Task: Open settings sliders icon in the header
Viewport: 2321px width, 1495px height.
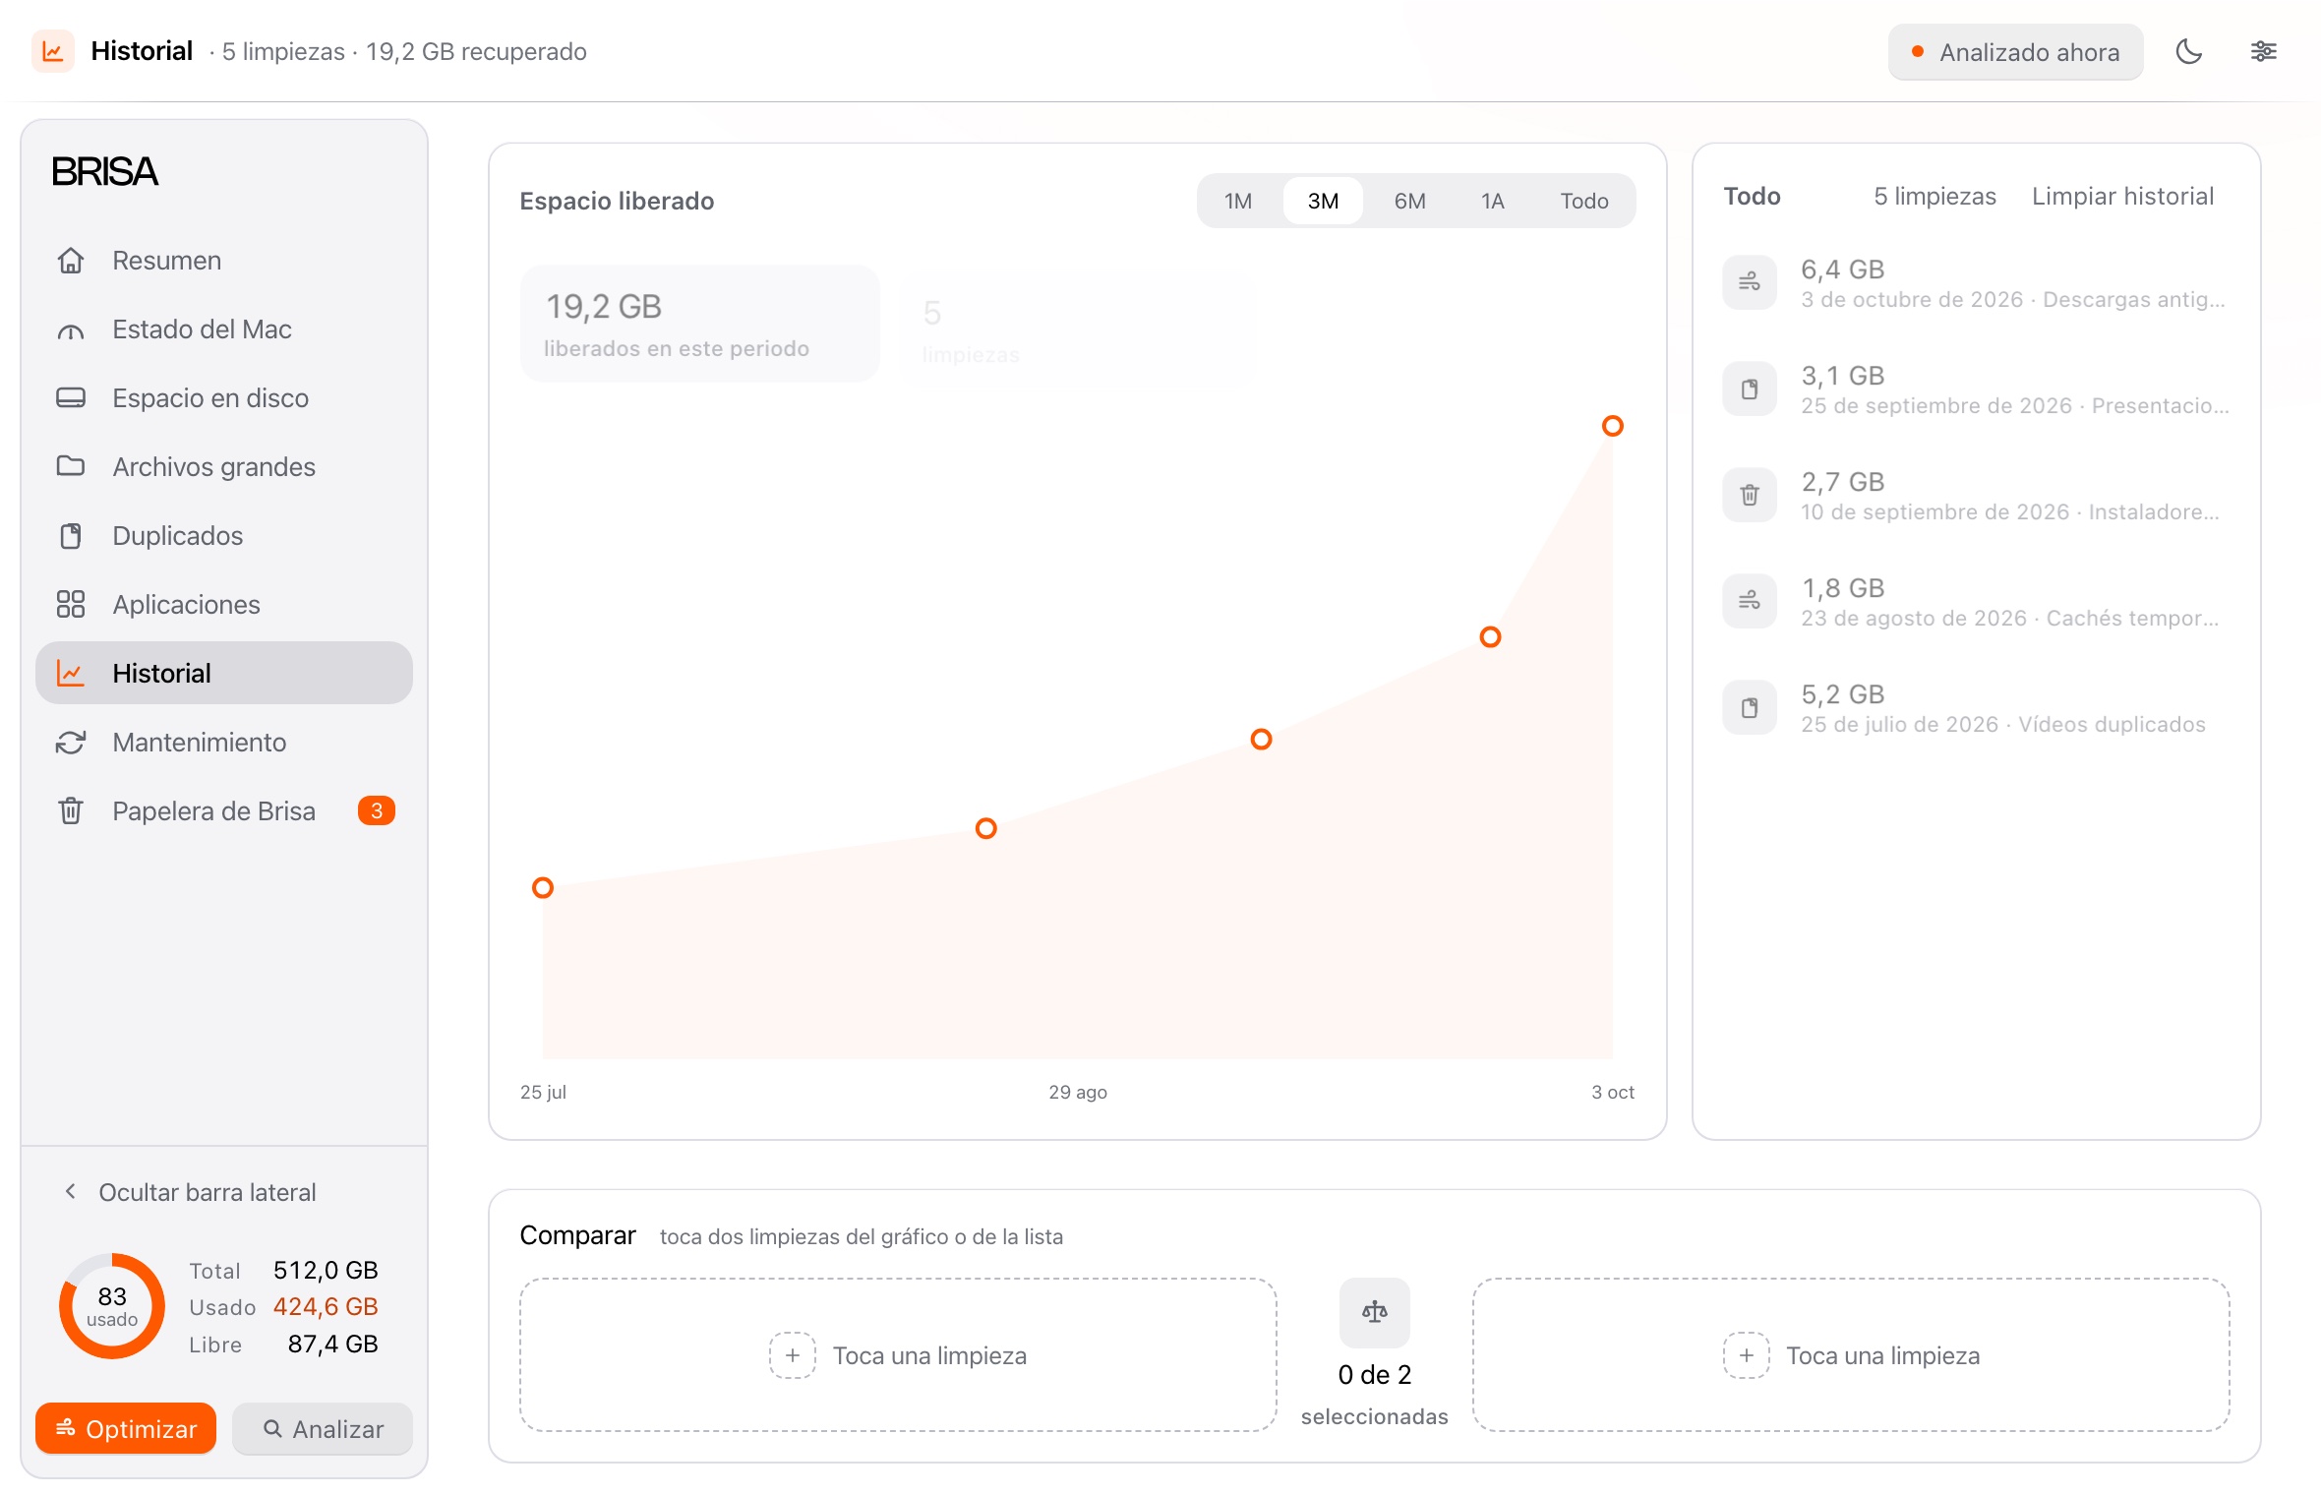Action: 2263,51
